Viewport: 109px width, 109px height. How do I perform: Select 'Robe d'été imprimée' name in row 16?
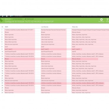(x=11, y=66)
